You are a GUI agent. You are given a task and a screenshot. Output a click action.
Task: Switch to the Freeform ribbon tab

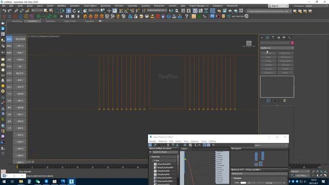pos(32,21)
